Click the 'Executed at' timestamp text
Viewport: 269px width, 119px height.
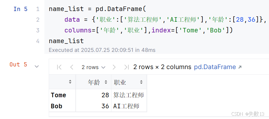pos(102,50)
